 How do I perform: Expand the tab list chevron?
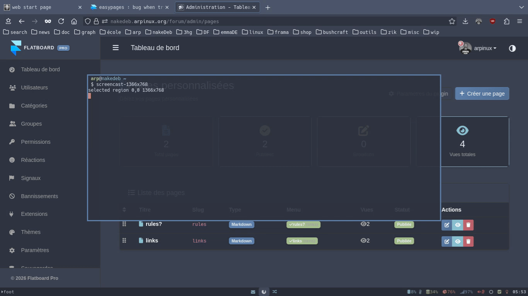tap(521, 7)
